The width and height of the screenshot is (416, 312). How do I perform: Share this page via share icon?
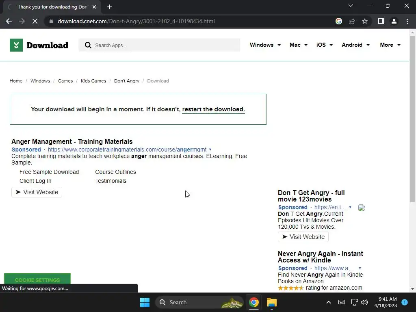(x=352, y=21)
